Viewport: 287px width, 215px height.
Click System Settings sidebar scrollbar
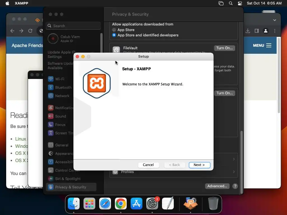(101, 43)
